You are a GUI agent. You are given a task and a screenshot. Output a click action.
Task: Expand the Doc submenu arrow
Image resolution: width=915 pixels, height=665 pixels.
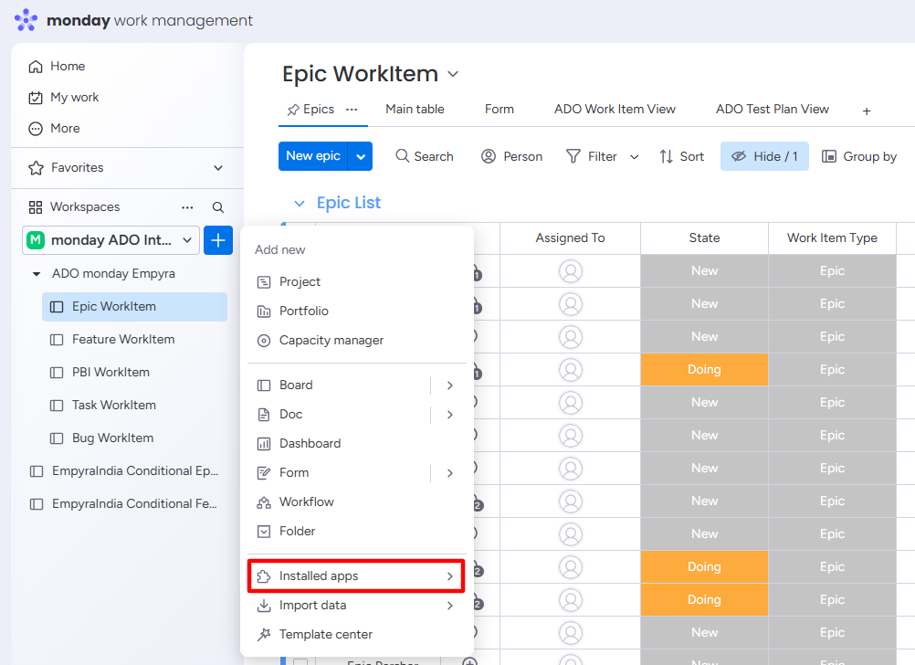(x=450, y=415)
